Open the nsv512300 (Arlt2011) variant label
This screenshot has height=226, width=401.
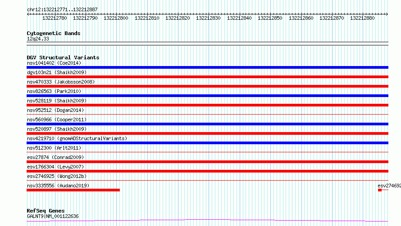click(x=54, y=148)
